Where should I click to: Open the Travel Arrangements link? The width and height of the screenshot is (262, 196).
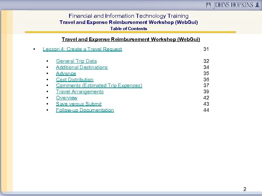(x=80, y=92)
